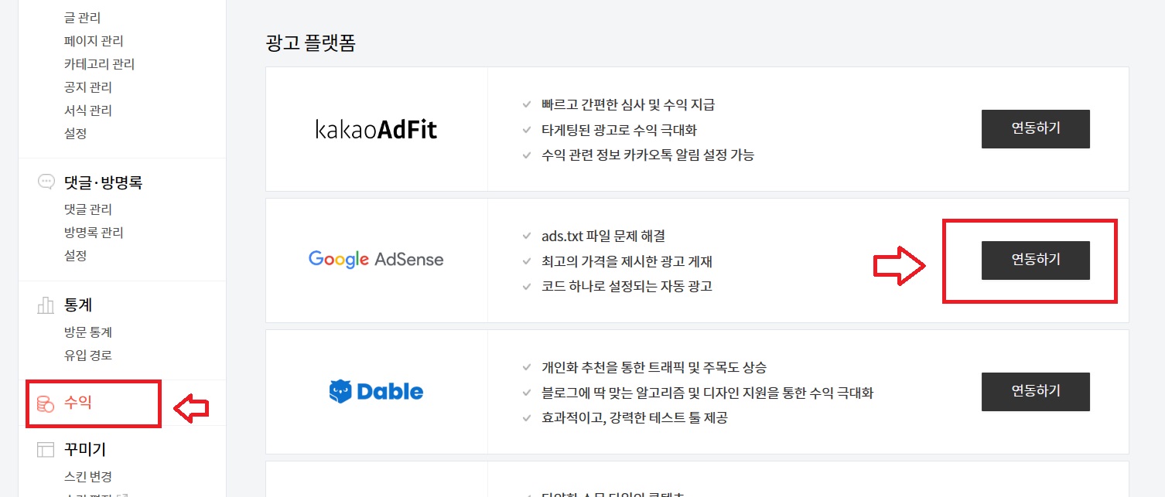Open 공지 관리 in sidebar
This screenshot has width=1165, height=497.
87,87
